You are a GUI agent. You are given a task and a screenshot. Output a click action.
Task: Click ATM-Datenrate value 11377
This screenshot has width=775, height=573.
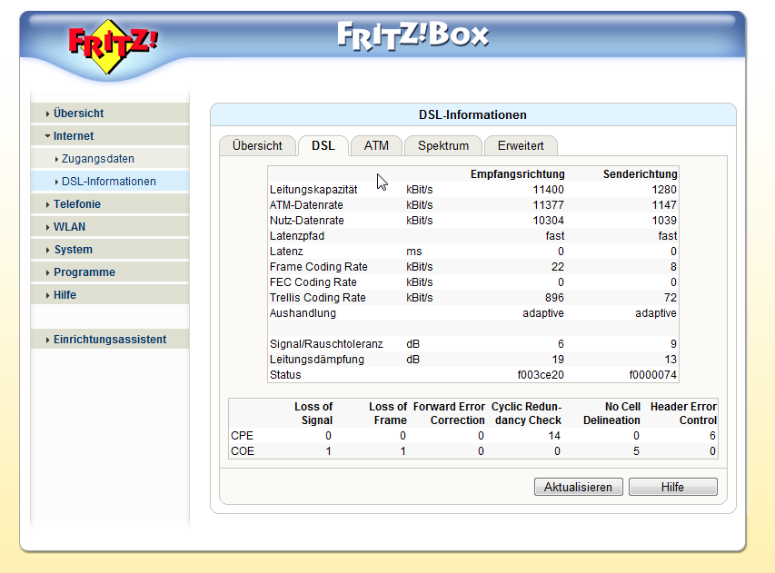tap(548, 205)
